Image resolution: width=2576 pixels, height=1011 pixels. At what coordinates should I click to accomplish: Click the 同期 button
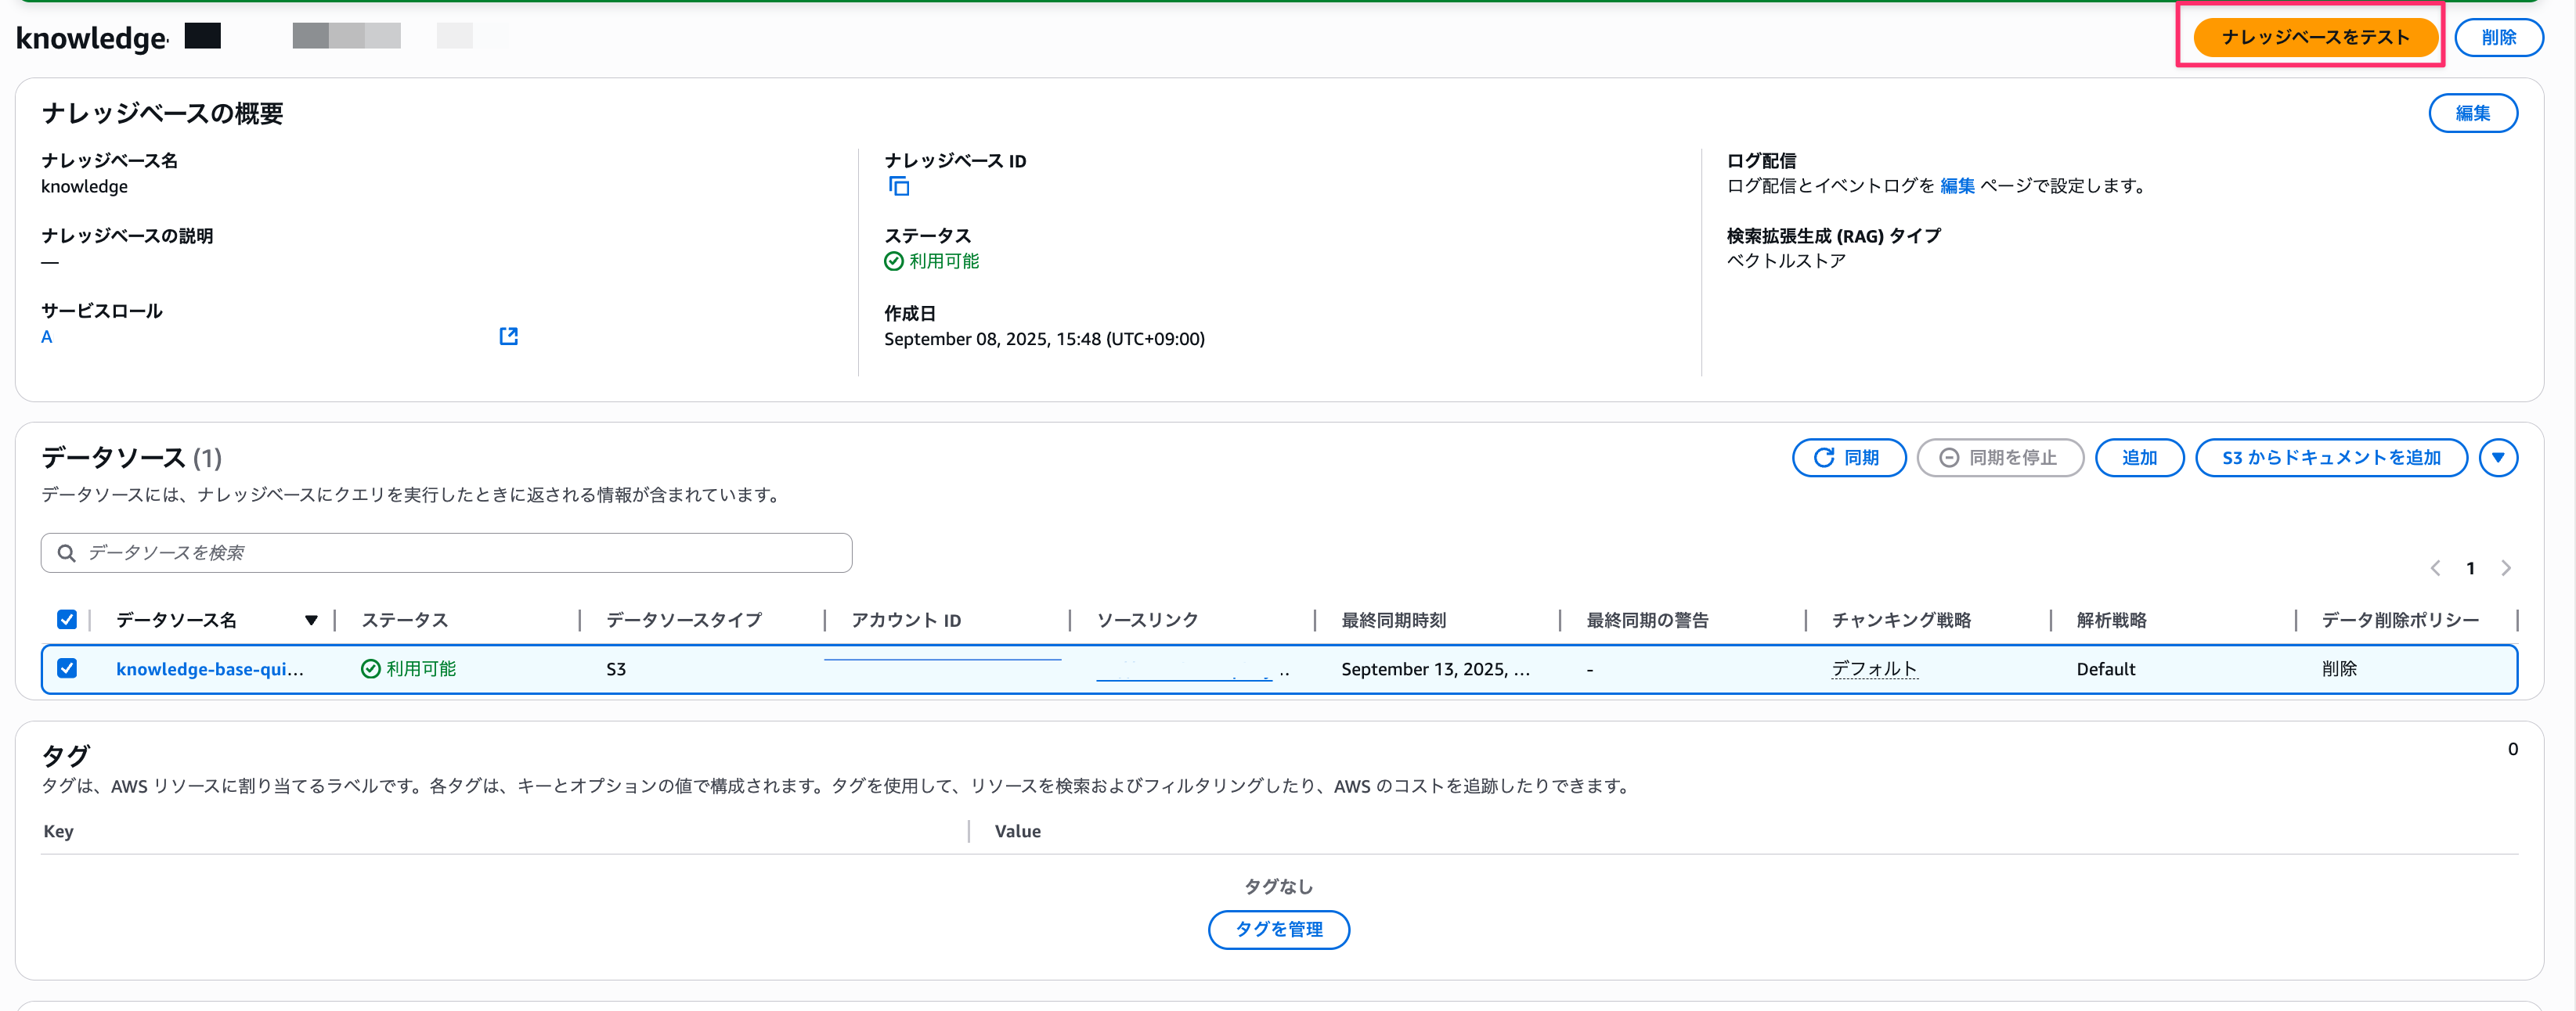[x=1848, y=458]
